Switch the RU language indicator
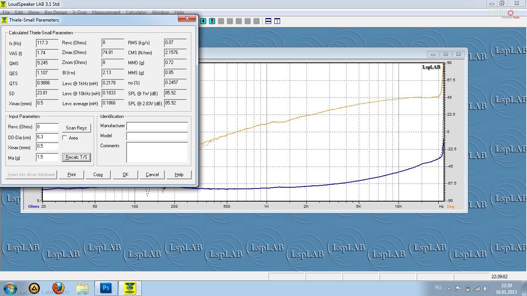Image resolution: width=527 pixels, height=296 pixels. pyautogui.click(x=438, y=288)
